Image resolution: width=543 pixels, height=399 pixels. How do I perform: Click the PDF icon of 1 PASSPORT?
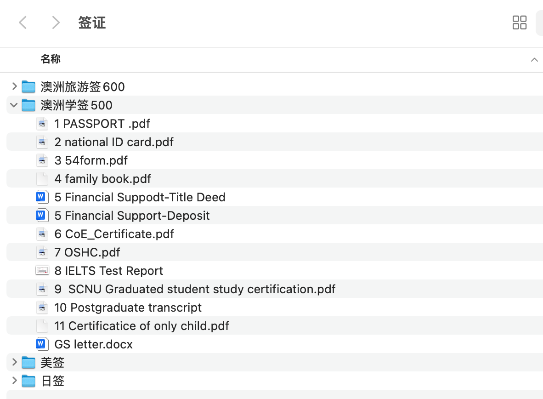(x=42, y=124)
